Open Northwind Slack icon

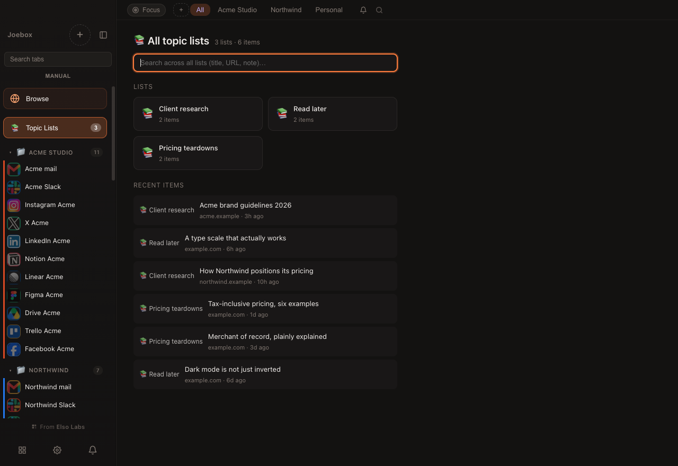click(x=14, y=405)
